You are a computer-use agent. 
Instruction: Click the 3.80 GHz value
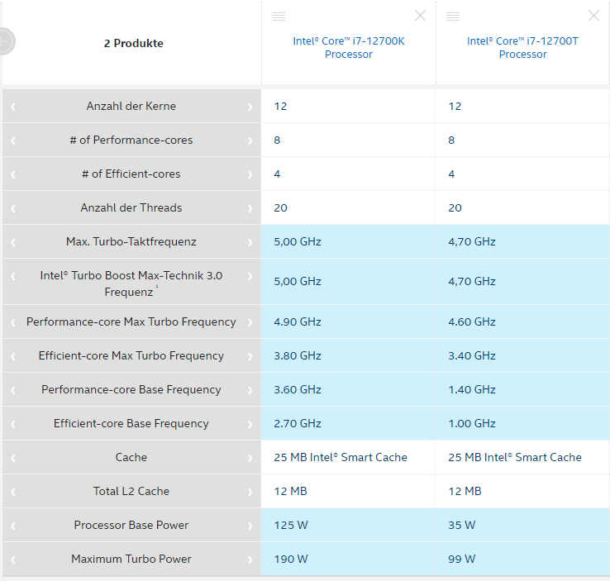[298, 355]
